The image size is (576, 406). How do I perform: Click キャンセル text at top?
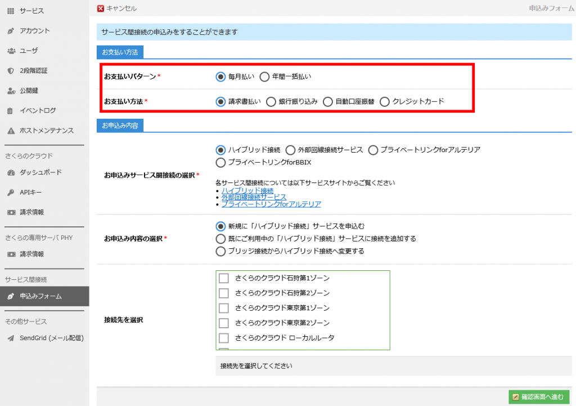pyautogui.click(x=121, y=8)
